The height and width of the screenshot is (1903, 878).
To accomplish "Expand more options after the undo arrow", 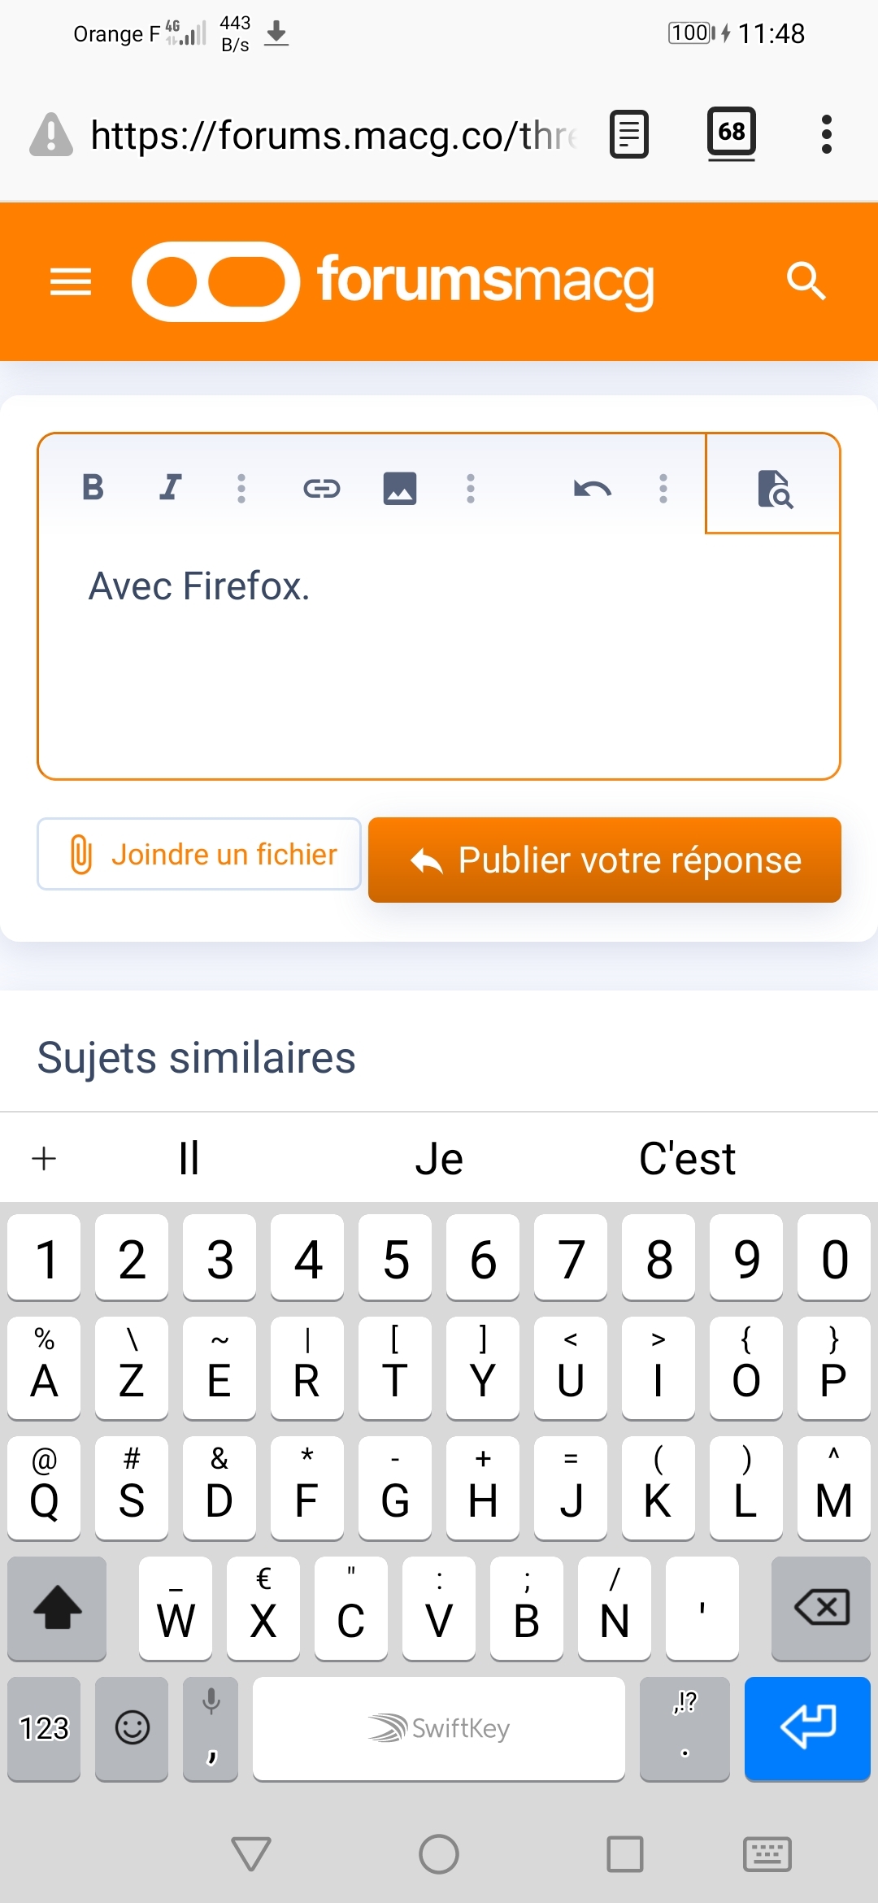I will click(x=663, y=488).
